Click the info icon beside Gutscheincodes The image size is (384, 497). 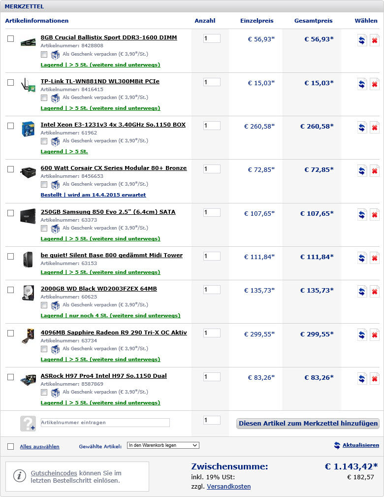(19, 476)
